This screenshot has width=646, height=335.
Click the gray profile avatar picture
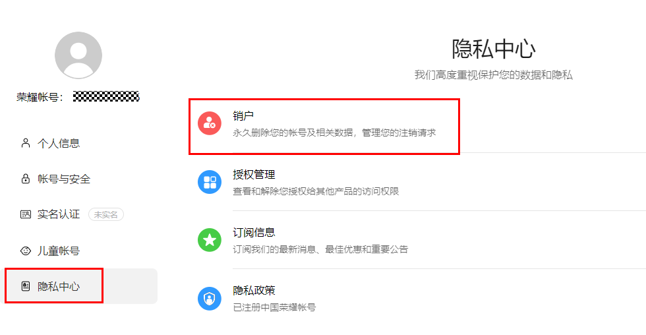pos(78,55)
